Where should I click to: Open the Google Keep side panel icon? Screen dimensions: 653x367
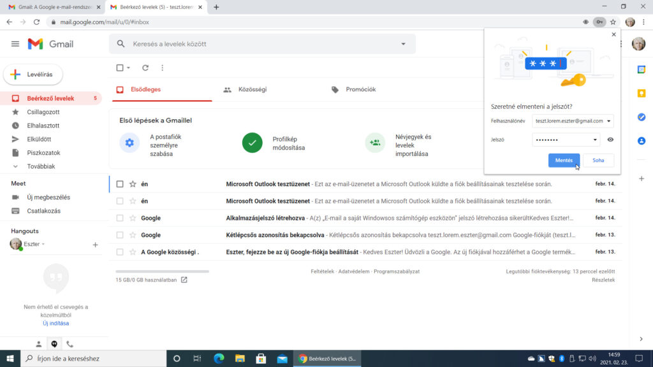(642, 93)
